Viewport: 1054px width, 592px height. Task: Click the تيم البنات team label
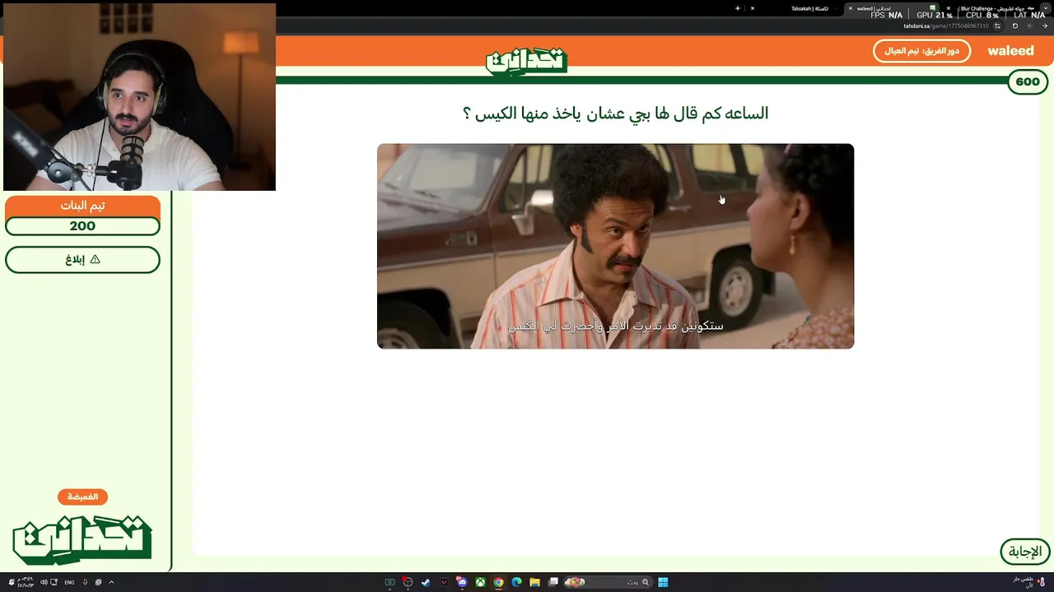tap(82, 206)
